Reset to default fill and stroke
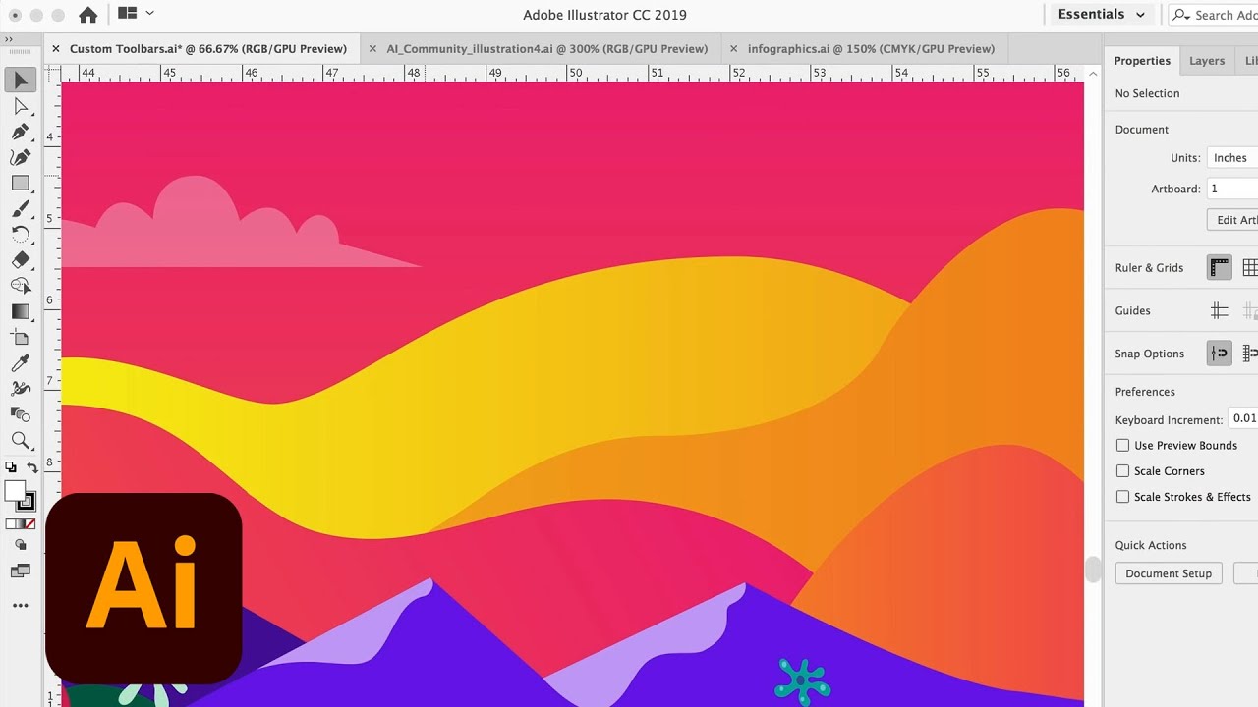 [x=11, y=467]
